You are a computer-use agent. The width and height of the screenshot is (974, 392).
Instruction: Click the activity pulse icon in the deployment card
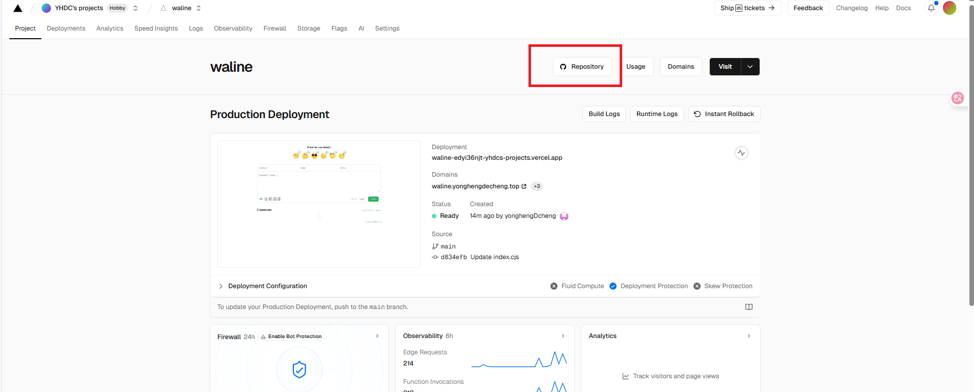(x=741, y=153)
